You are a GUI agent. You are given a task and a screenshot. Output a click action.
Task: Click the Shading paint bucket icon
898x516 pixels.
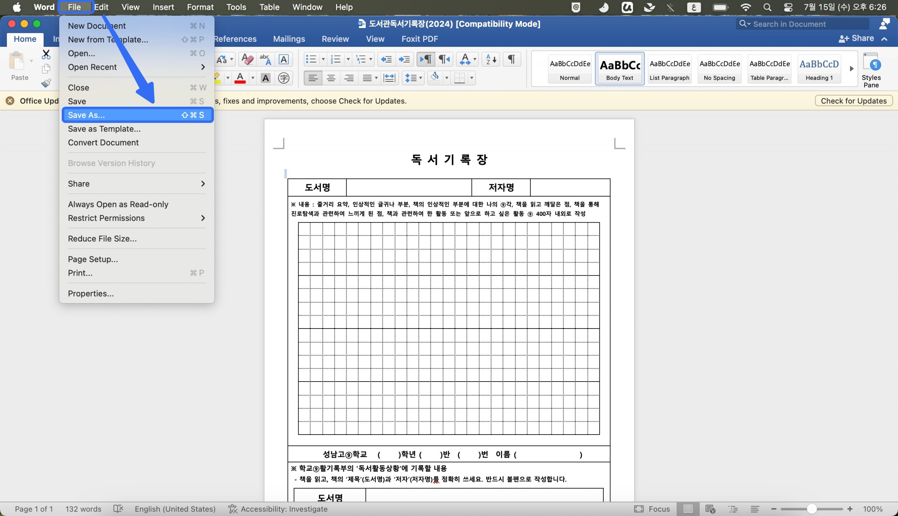pos(435,78)
